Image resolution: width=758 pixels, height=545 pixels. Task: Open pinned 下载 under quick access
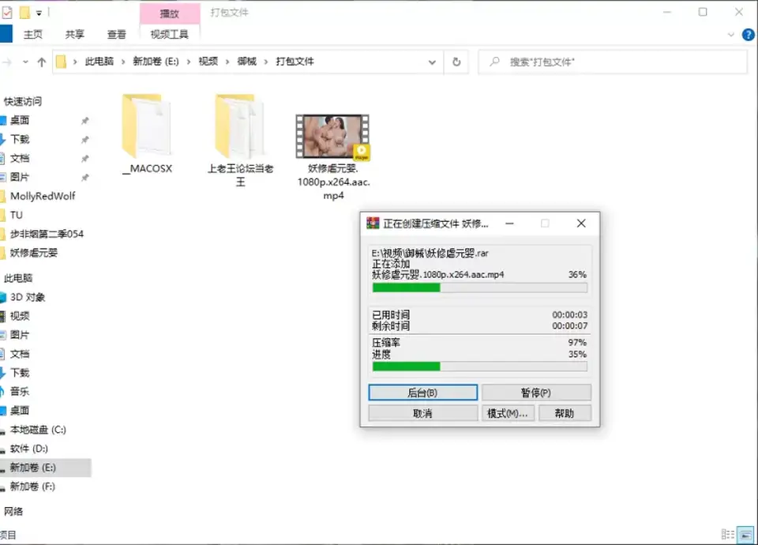[x=20, y=139]
